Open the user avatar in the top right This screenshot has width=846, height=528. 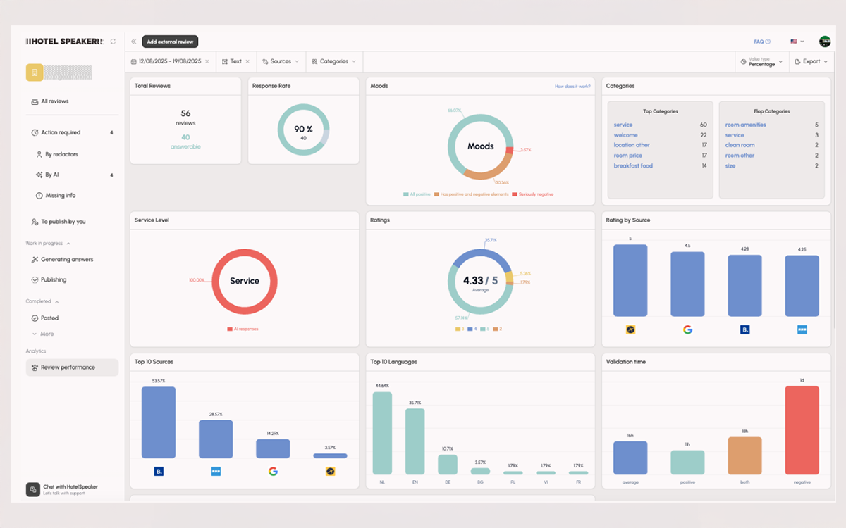click(825, 42)
